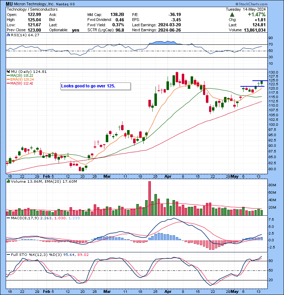This screenshot has height=295, width=284.
Task: Click the annotation Looks good to go over 125.
Action: tap(88, 86)
